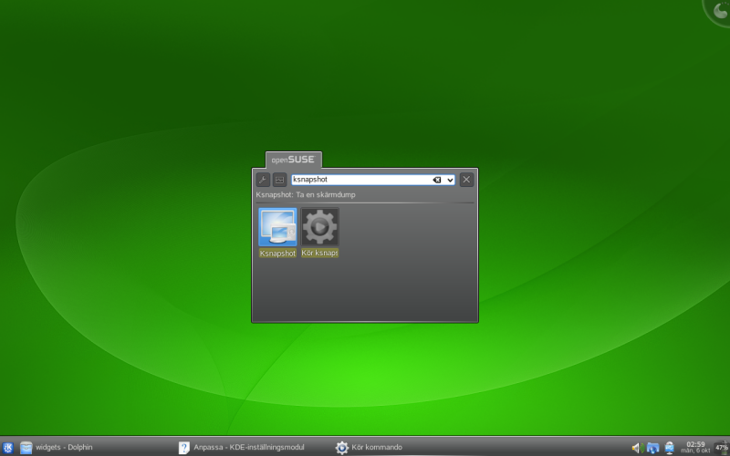Image resolution: width=730 pixels, height=456 pixels.
Task: Open KRunner settings with the wrench icon
Action: (x=263, y=180)
